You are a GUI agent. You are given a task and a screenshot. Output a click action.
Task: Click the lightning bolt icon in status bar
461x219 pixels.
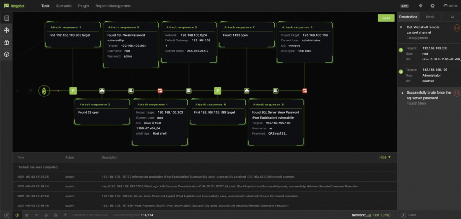[x=65, y=215]
